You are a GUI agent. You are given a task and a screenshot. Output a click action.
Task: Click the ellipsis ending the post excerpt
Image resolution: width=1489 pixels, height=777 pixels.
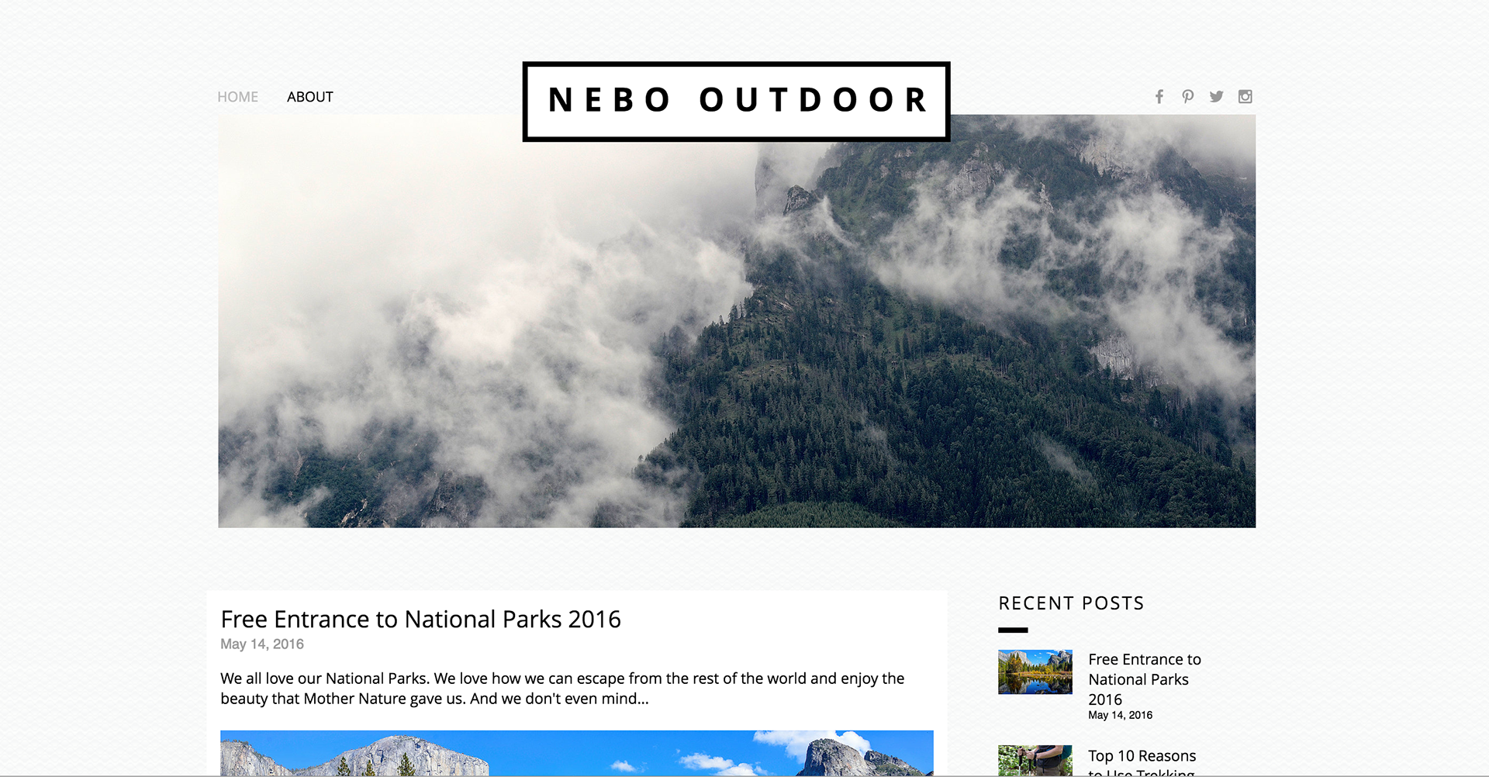coord(643,700)
